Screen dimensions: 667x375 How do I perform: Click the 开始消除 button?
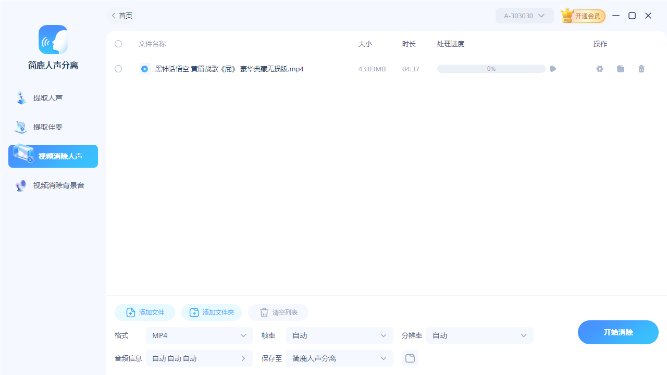(x=617, y=332)
